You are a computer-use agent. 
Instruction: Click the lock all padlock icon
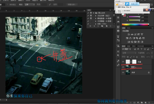(137, 57)
